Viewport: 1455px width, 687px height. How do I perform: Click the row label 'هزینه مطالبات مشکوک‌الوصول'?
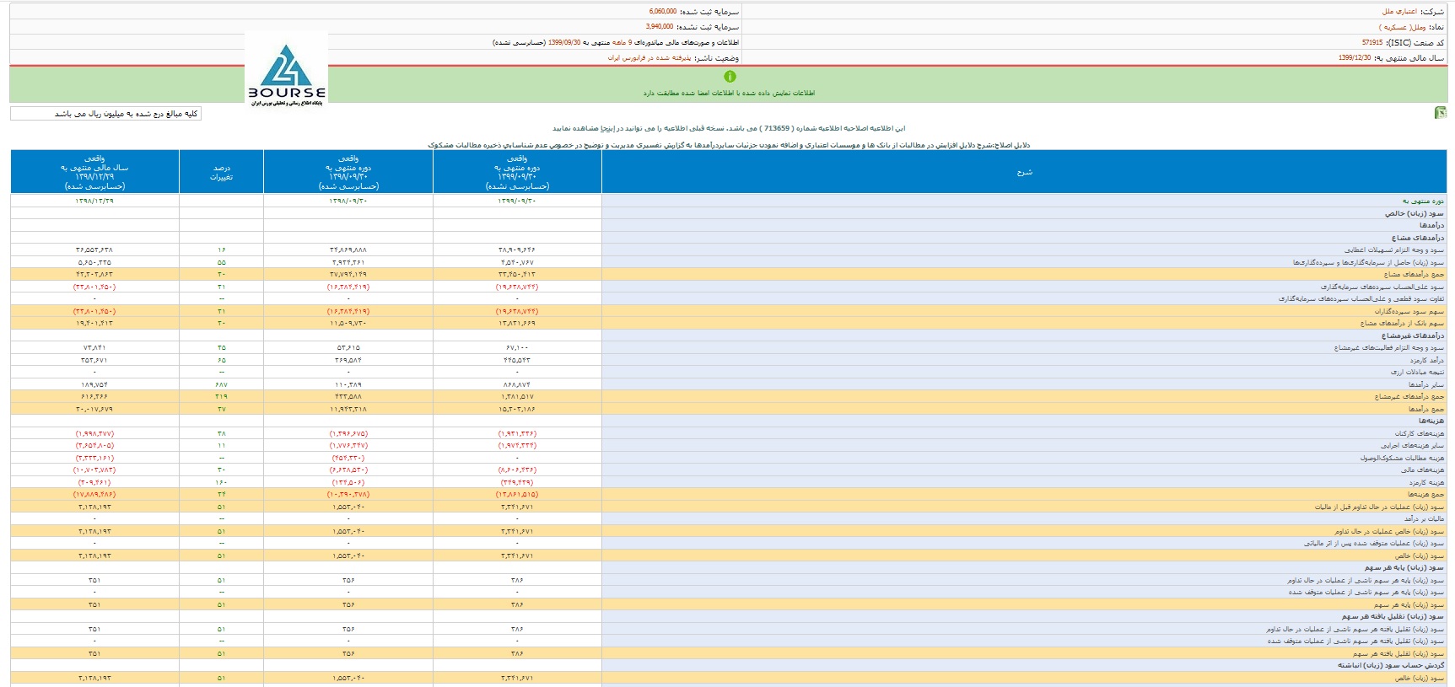pyautogui.click(x=1401, y=459)
